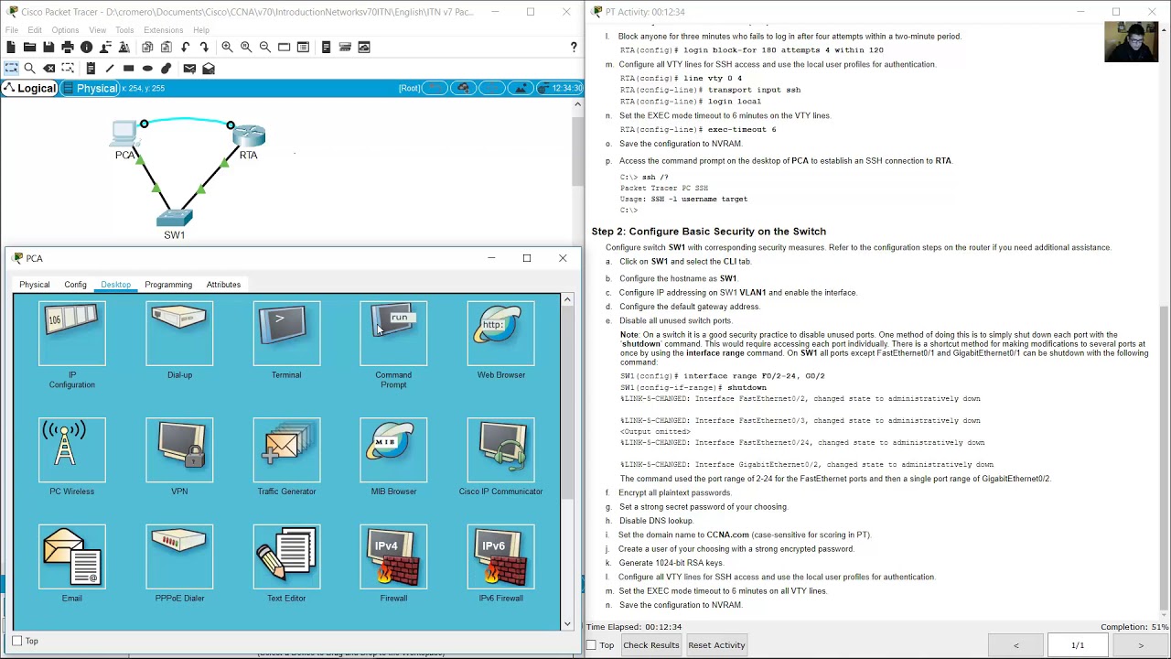Click the [Root] navigation label
This screenshot has height=659, width=1171.
pyautogui.click(x=409, y=88)
